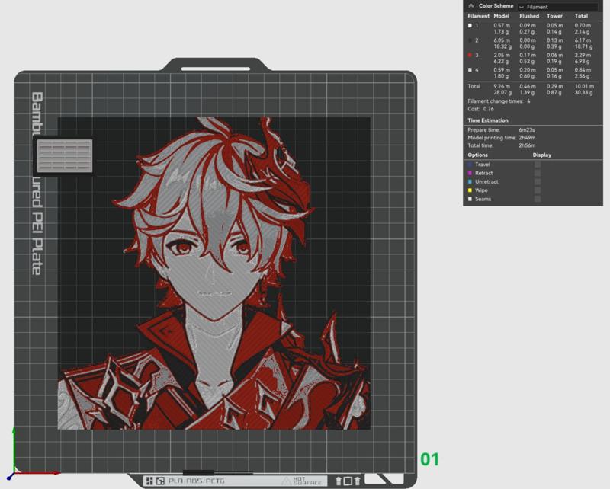Click the Total column header
The height and width of the screenshot is (489, 610).
tap(581, 16)
